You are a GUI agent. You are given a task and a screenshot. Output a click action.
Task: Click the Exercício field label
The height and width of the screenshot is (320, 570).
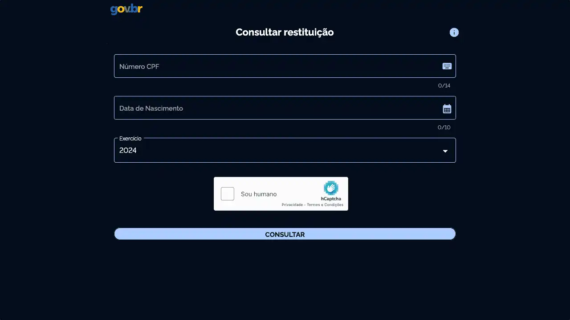(x=130, y=139)
